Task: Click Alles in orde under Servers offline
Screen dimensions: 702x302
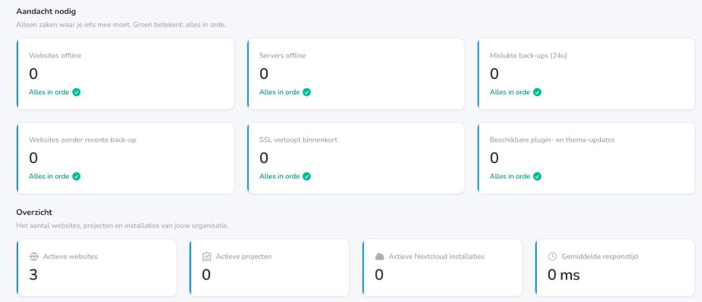Action: click(x=280, y=92)
